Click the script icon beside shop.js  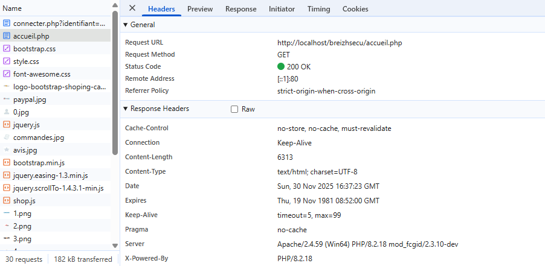7,201
